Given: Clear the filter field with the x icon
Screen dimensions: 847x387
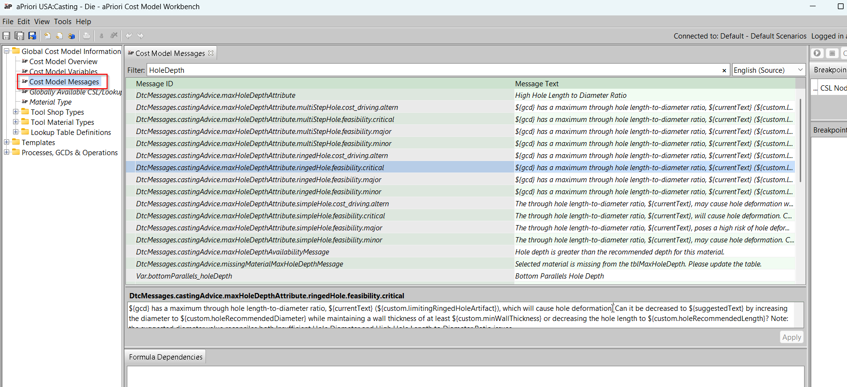Looking at the screenshot, I should (x=724, y=70).
